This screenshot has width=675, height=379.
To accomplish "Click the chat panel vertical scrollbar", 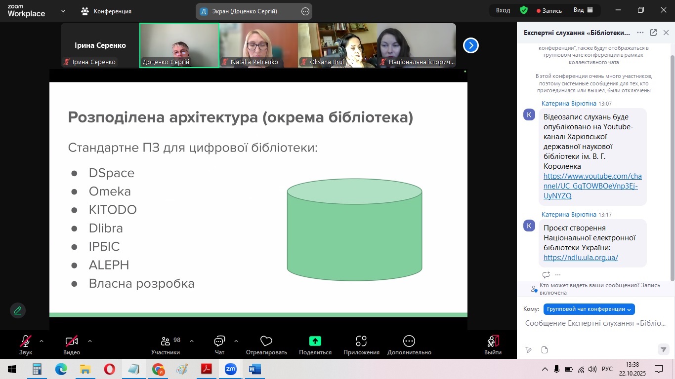I will (x=672, y=163).
